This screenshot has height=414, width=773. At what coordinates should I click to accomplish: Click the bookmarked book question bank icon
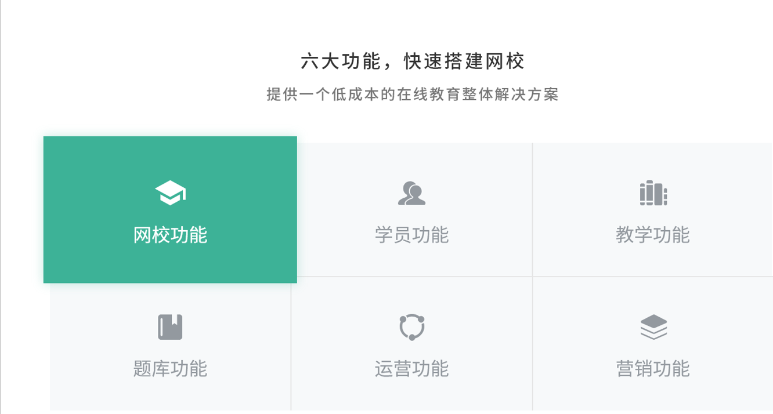[170, 327]
